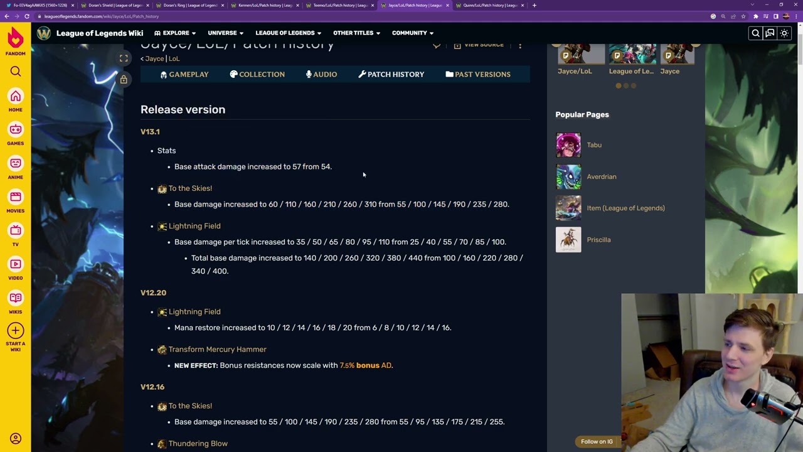Switch to the Audio tab
803x452 pixels.
[x=321, y=74]
